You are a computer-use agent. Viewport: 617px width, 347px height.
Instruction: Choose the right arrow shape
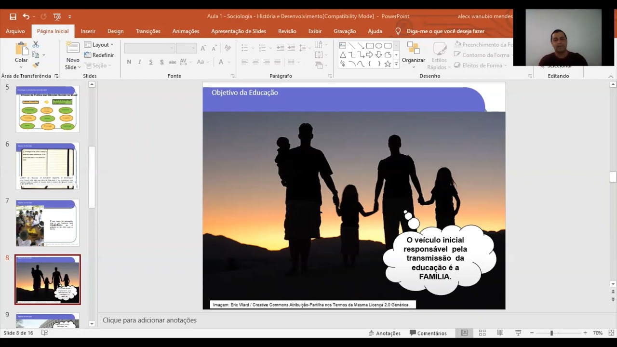[x=370, y=54]
